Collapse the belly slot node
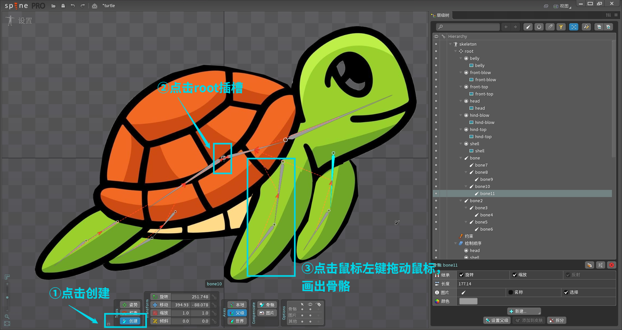This screenshot has width=622, height=330. pos(461,58)
